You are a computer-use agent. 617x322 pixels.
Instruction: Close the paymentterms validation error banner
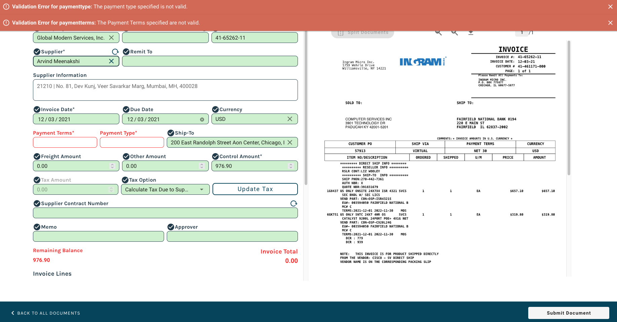610,23
